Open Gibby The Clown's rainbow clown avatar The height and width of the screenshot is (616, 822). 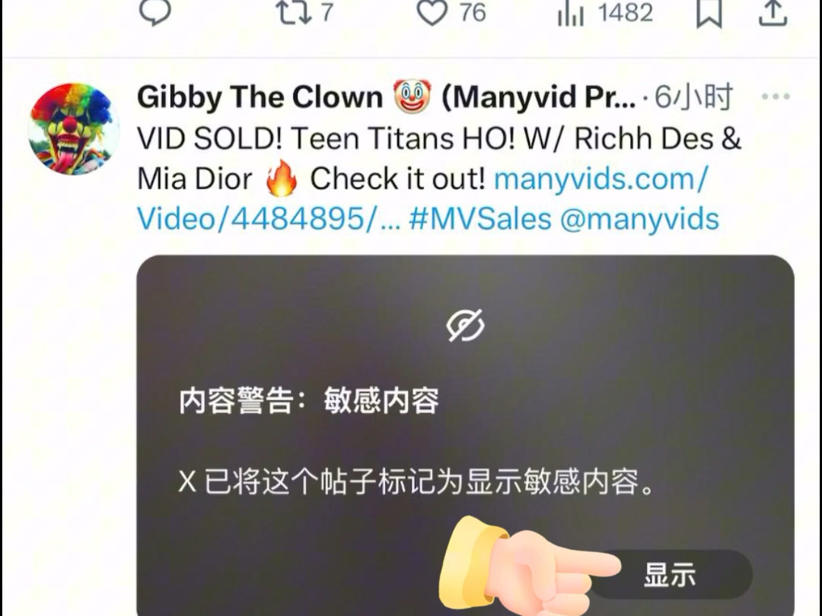tap(74, 129)
